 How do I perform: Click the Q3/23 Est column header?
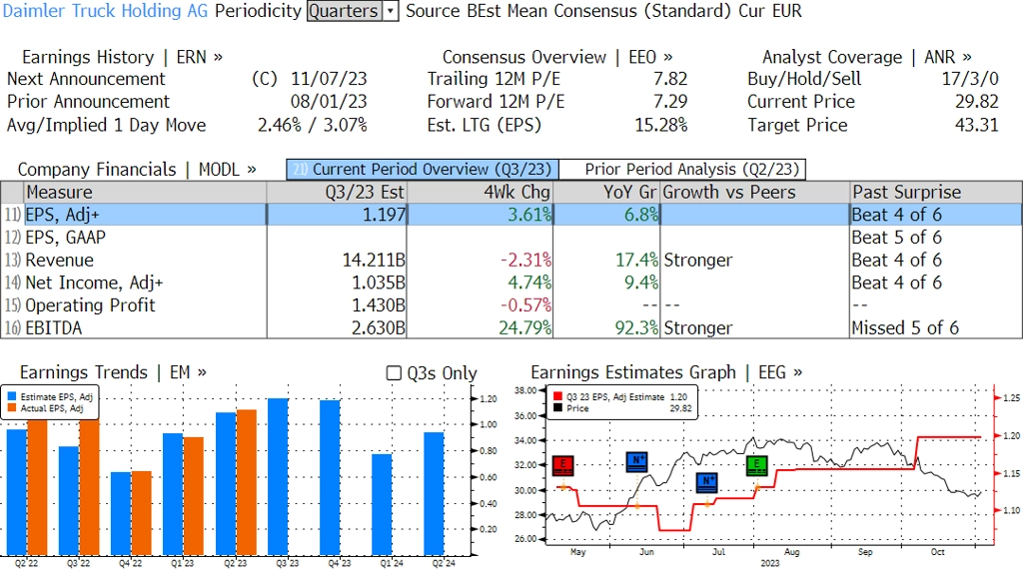pos(337,193)
